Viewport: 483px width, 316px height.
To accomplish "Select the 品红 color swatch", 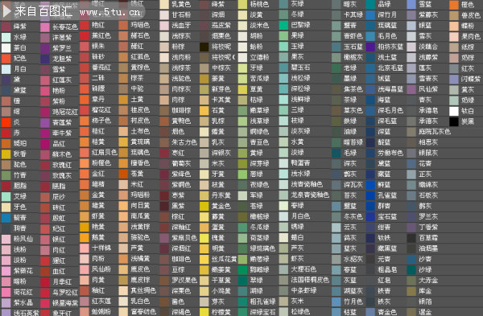I will click(45, 144).
